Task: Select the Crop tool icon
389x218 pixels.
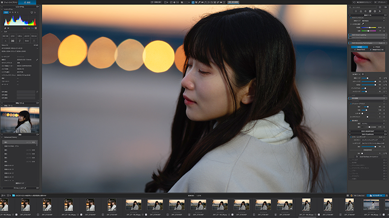Action: (196, 2)
